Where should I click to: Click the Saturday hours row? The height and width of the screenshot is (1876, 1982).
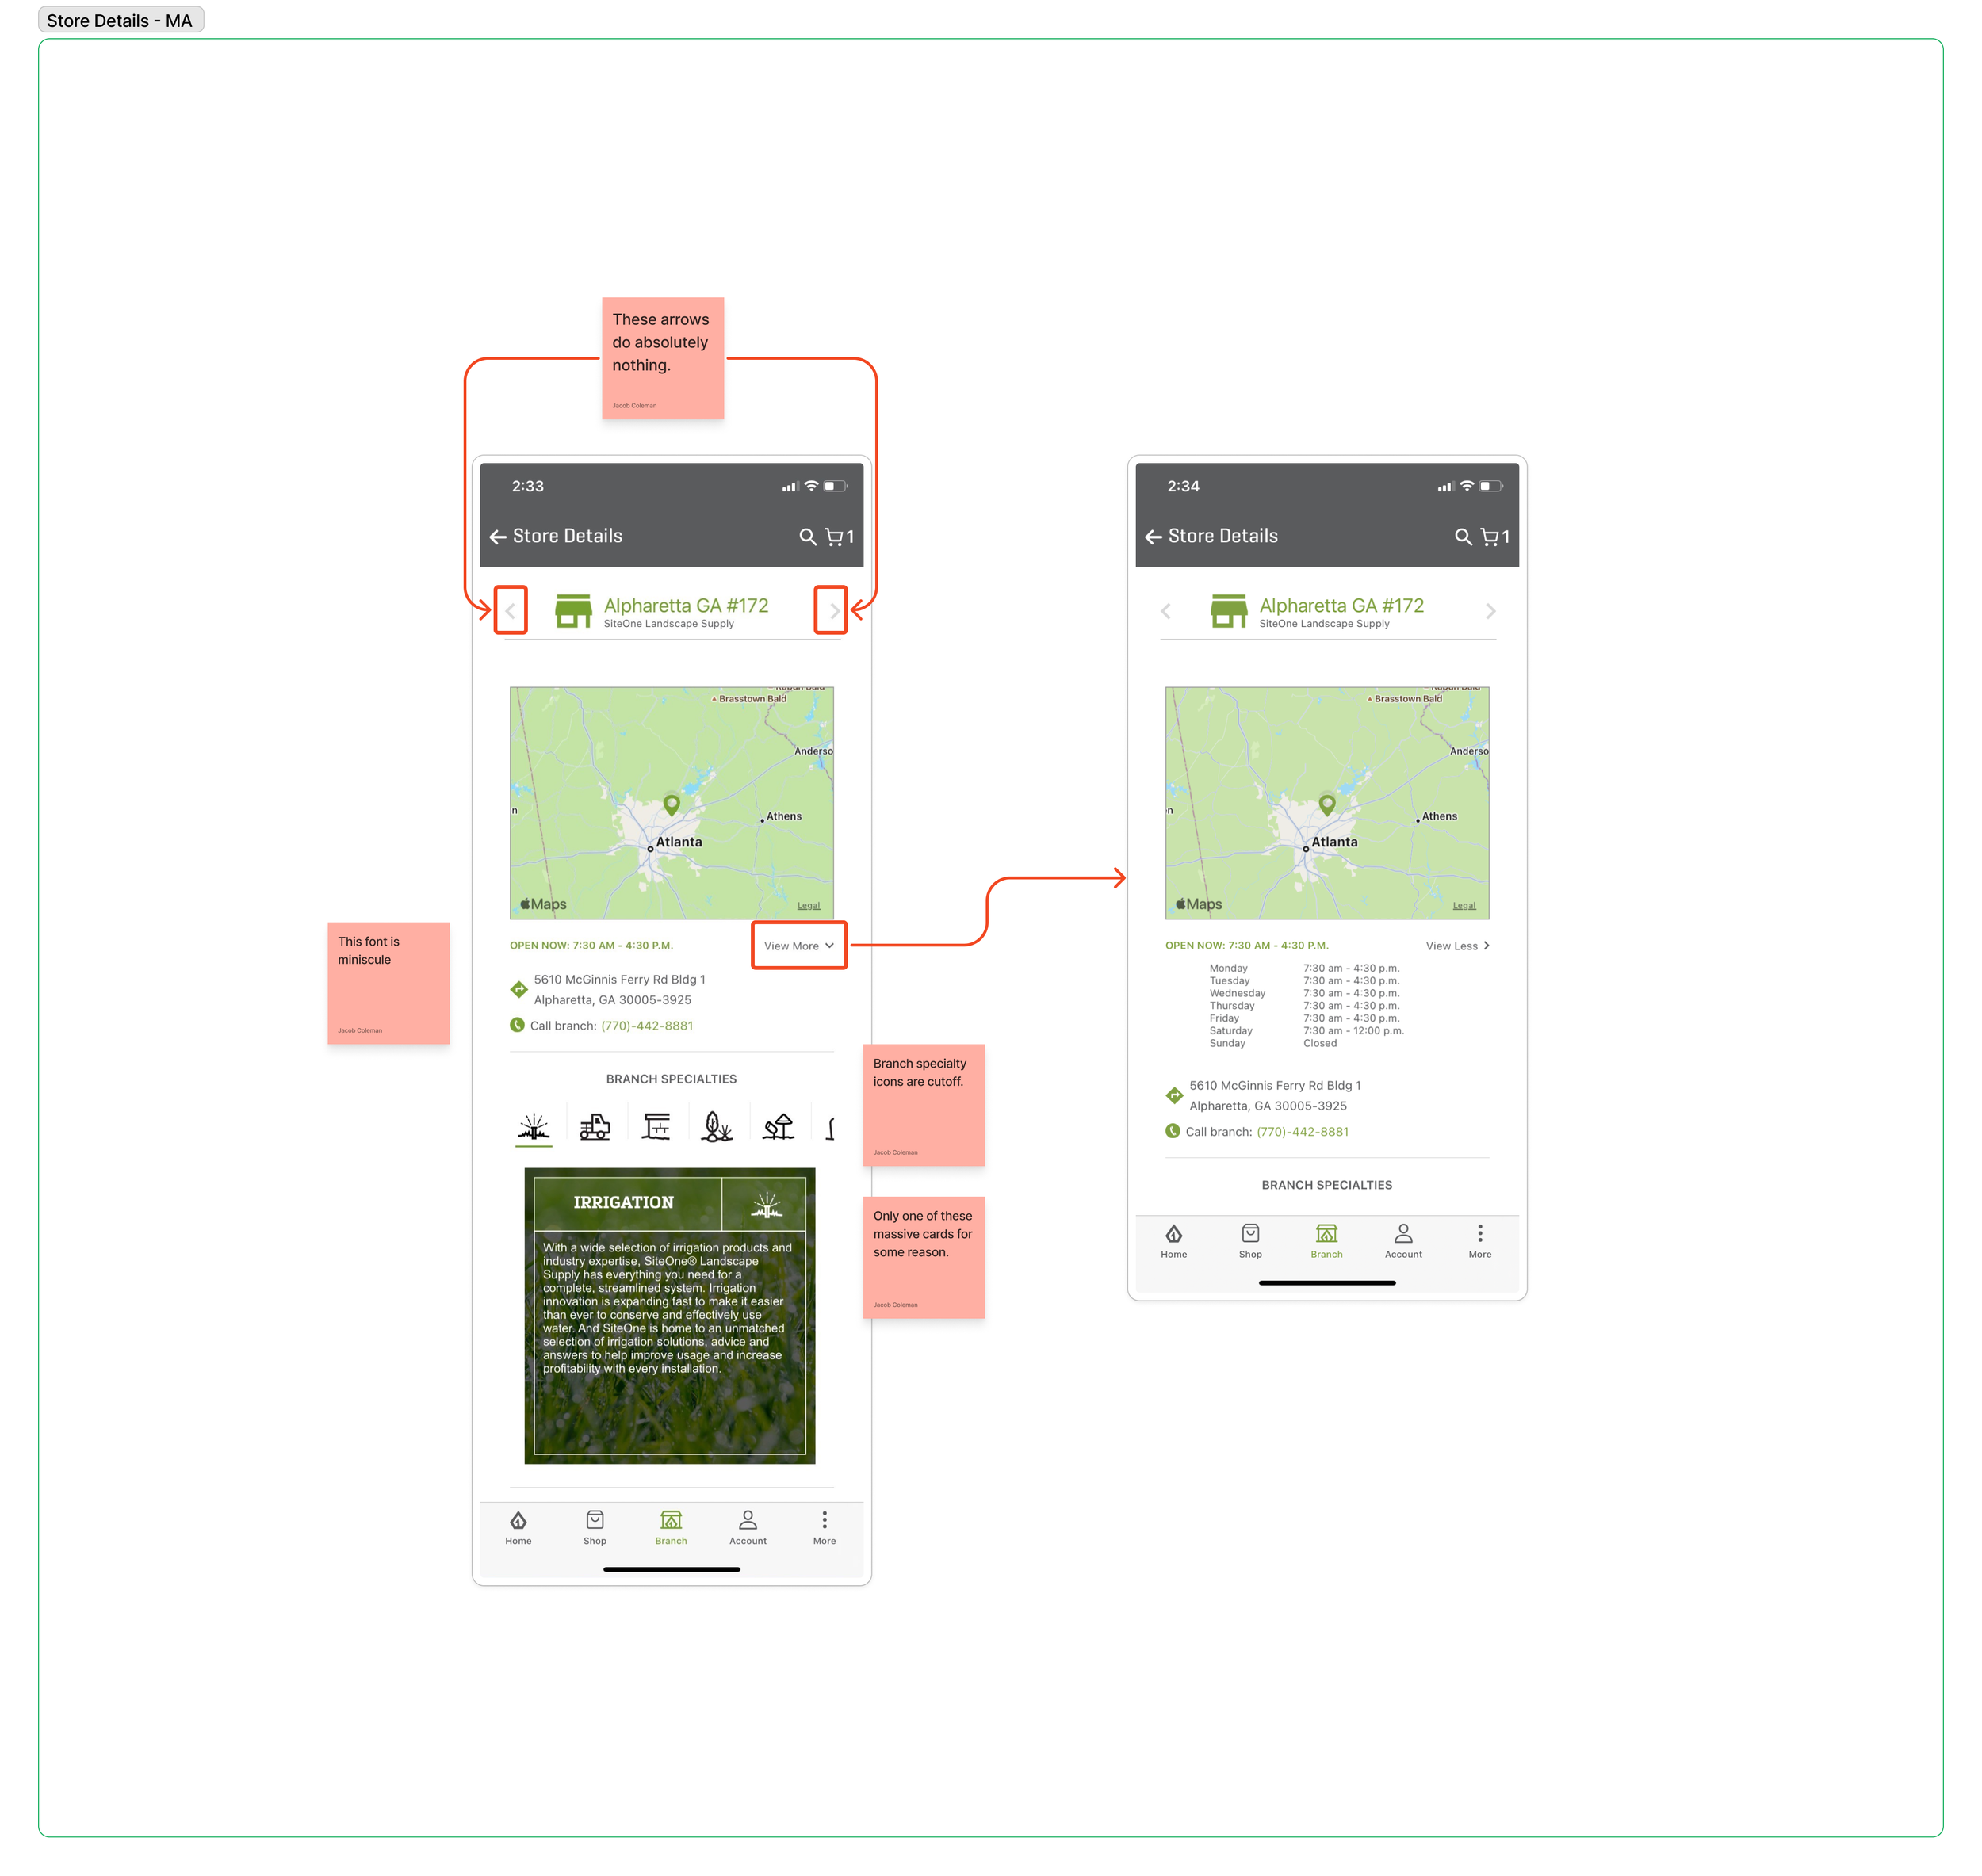[x=1306, y=1030]
